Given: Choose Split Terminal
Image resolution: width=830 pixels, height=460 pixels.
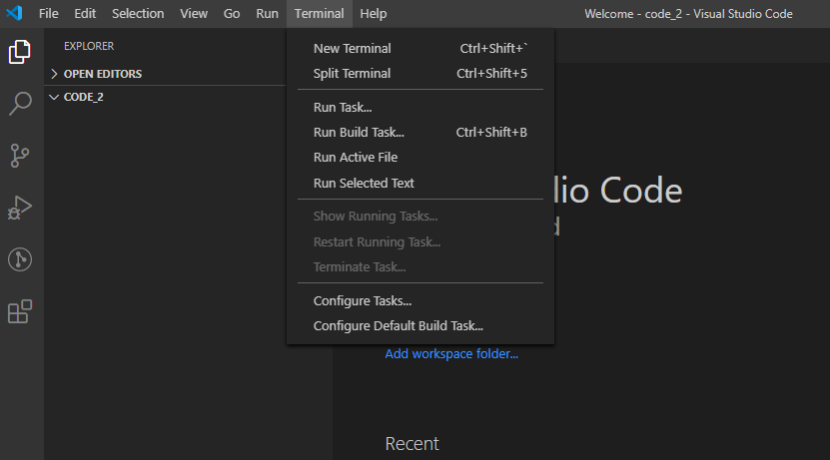Looking at the screenshot, I should click(420, 74).
